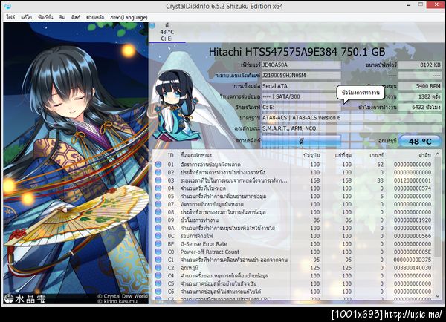Viewport: 446px width, 322px height.
Task: Select the Power-off Retract Count attribute name
Action: click(210, 252)
